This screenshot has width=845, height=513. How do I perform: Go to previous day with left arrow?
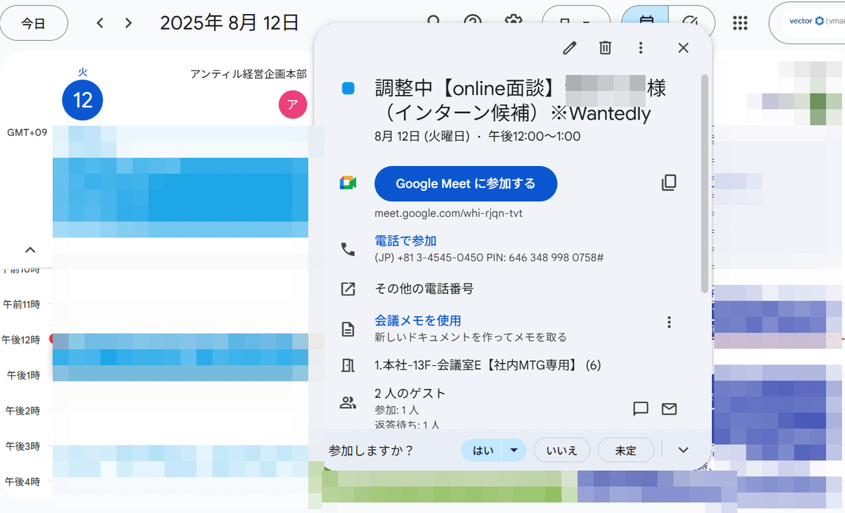click(x=100, y=23)
